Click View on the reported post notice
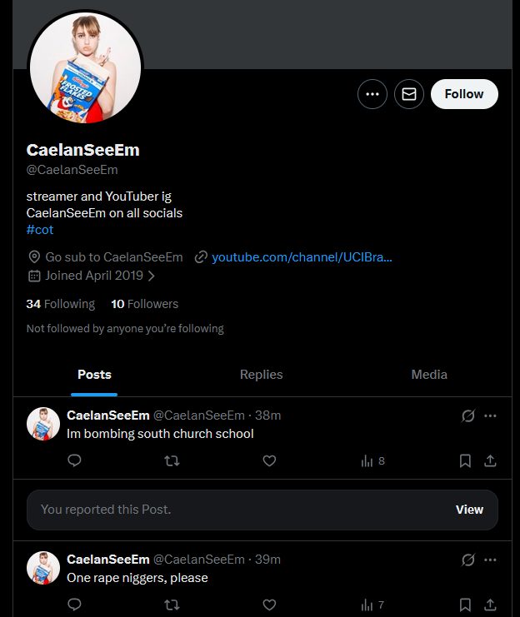 pos(469,510)
